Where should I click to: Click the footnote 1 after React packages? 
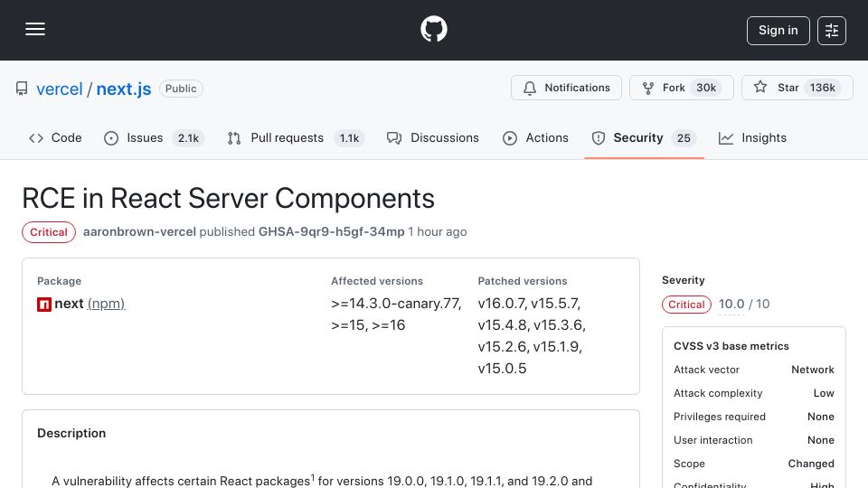(x=313, y=477)
